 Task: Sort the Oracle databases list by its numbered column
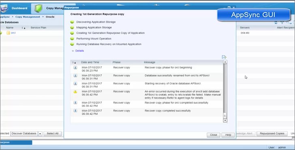tap(24, 28)
